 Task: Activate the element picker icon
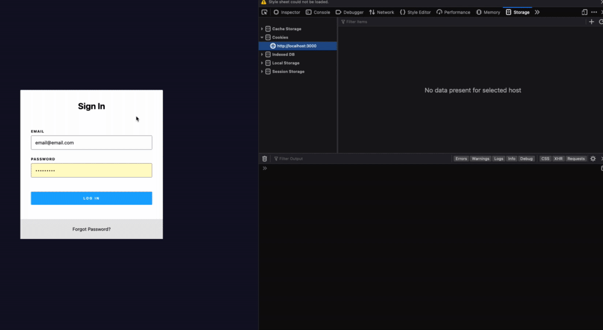click(264, 12)
